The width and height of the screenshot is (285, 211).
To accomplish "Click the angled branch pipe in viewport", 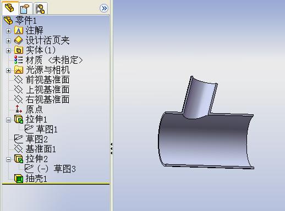I will click(x=200, y=98).
